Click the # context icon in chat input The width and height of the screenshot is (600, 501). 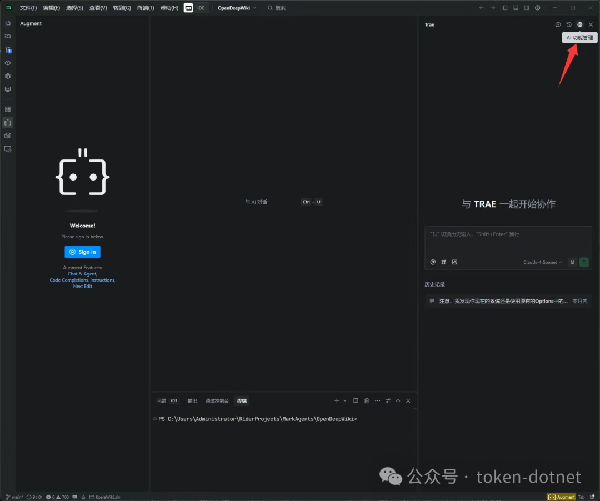[x=443, y=262]
